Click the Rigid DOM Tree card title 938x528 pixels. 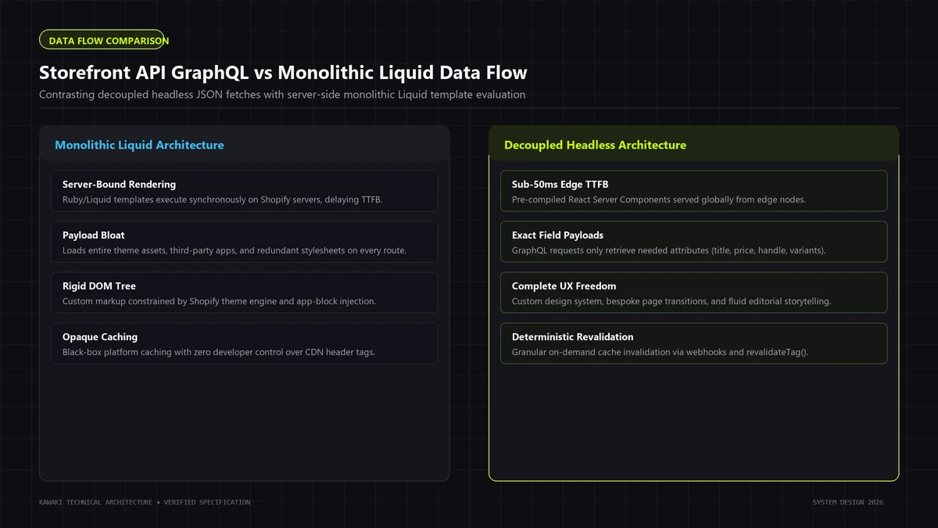[x=99, y=286]
